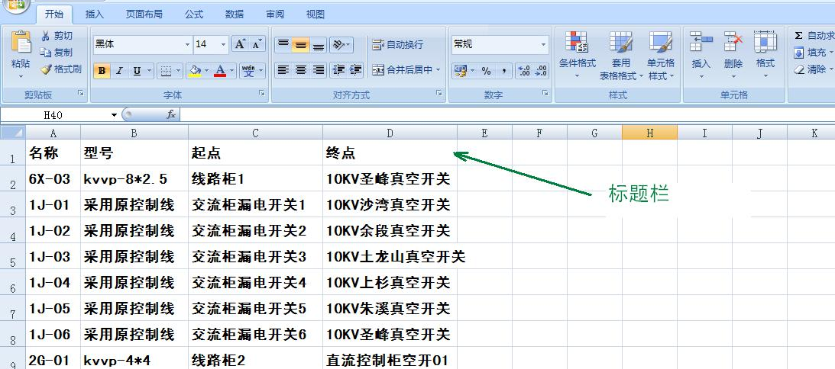Switch to the 页面布局 tab
This screenshot has width=835, height=369.
click(144, 14)
